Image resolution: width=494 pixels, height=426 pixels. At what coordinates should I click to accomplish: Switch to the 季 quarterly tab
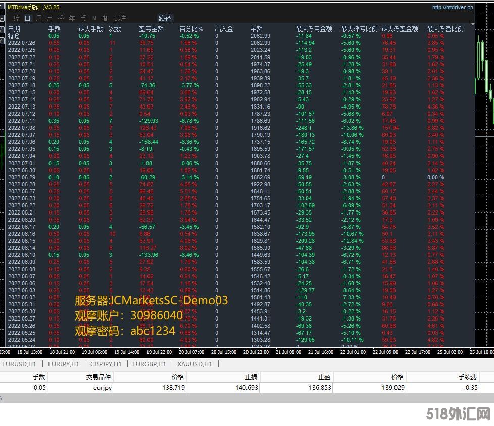click(61, 18)
